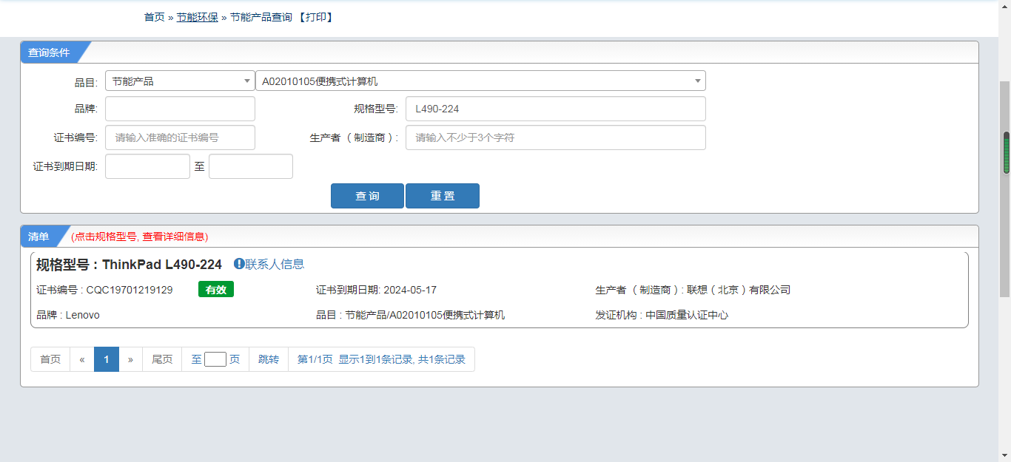
Task: Open the 节能环保 breadcrumb link
Action: [x=197, y=17]
